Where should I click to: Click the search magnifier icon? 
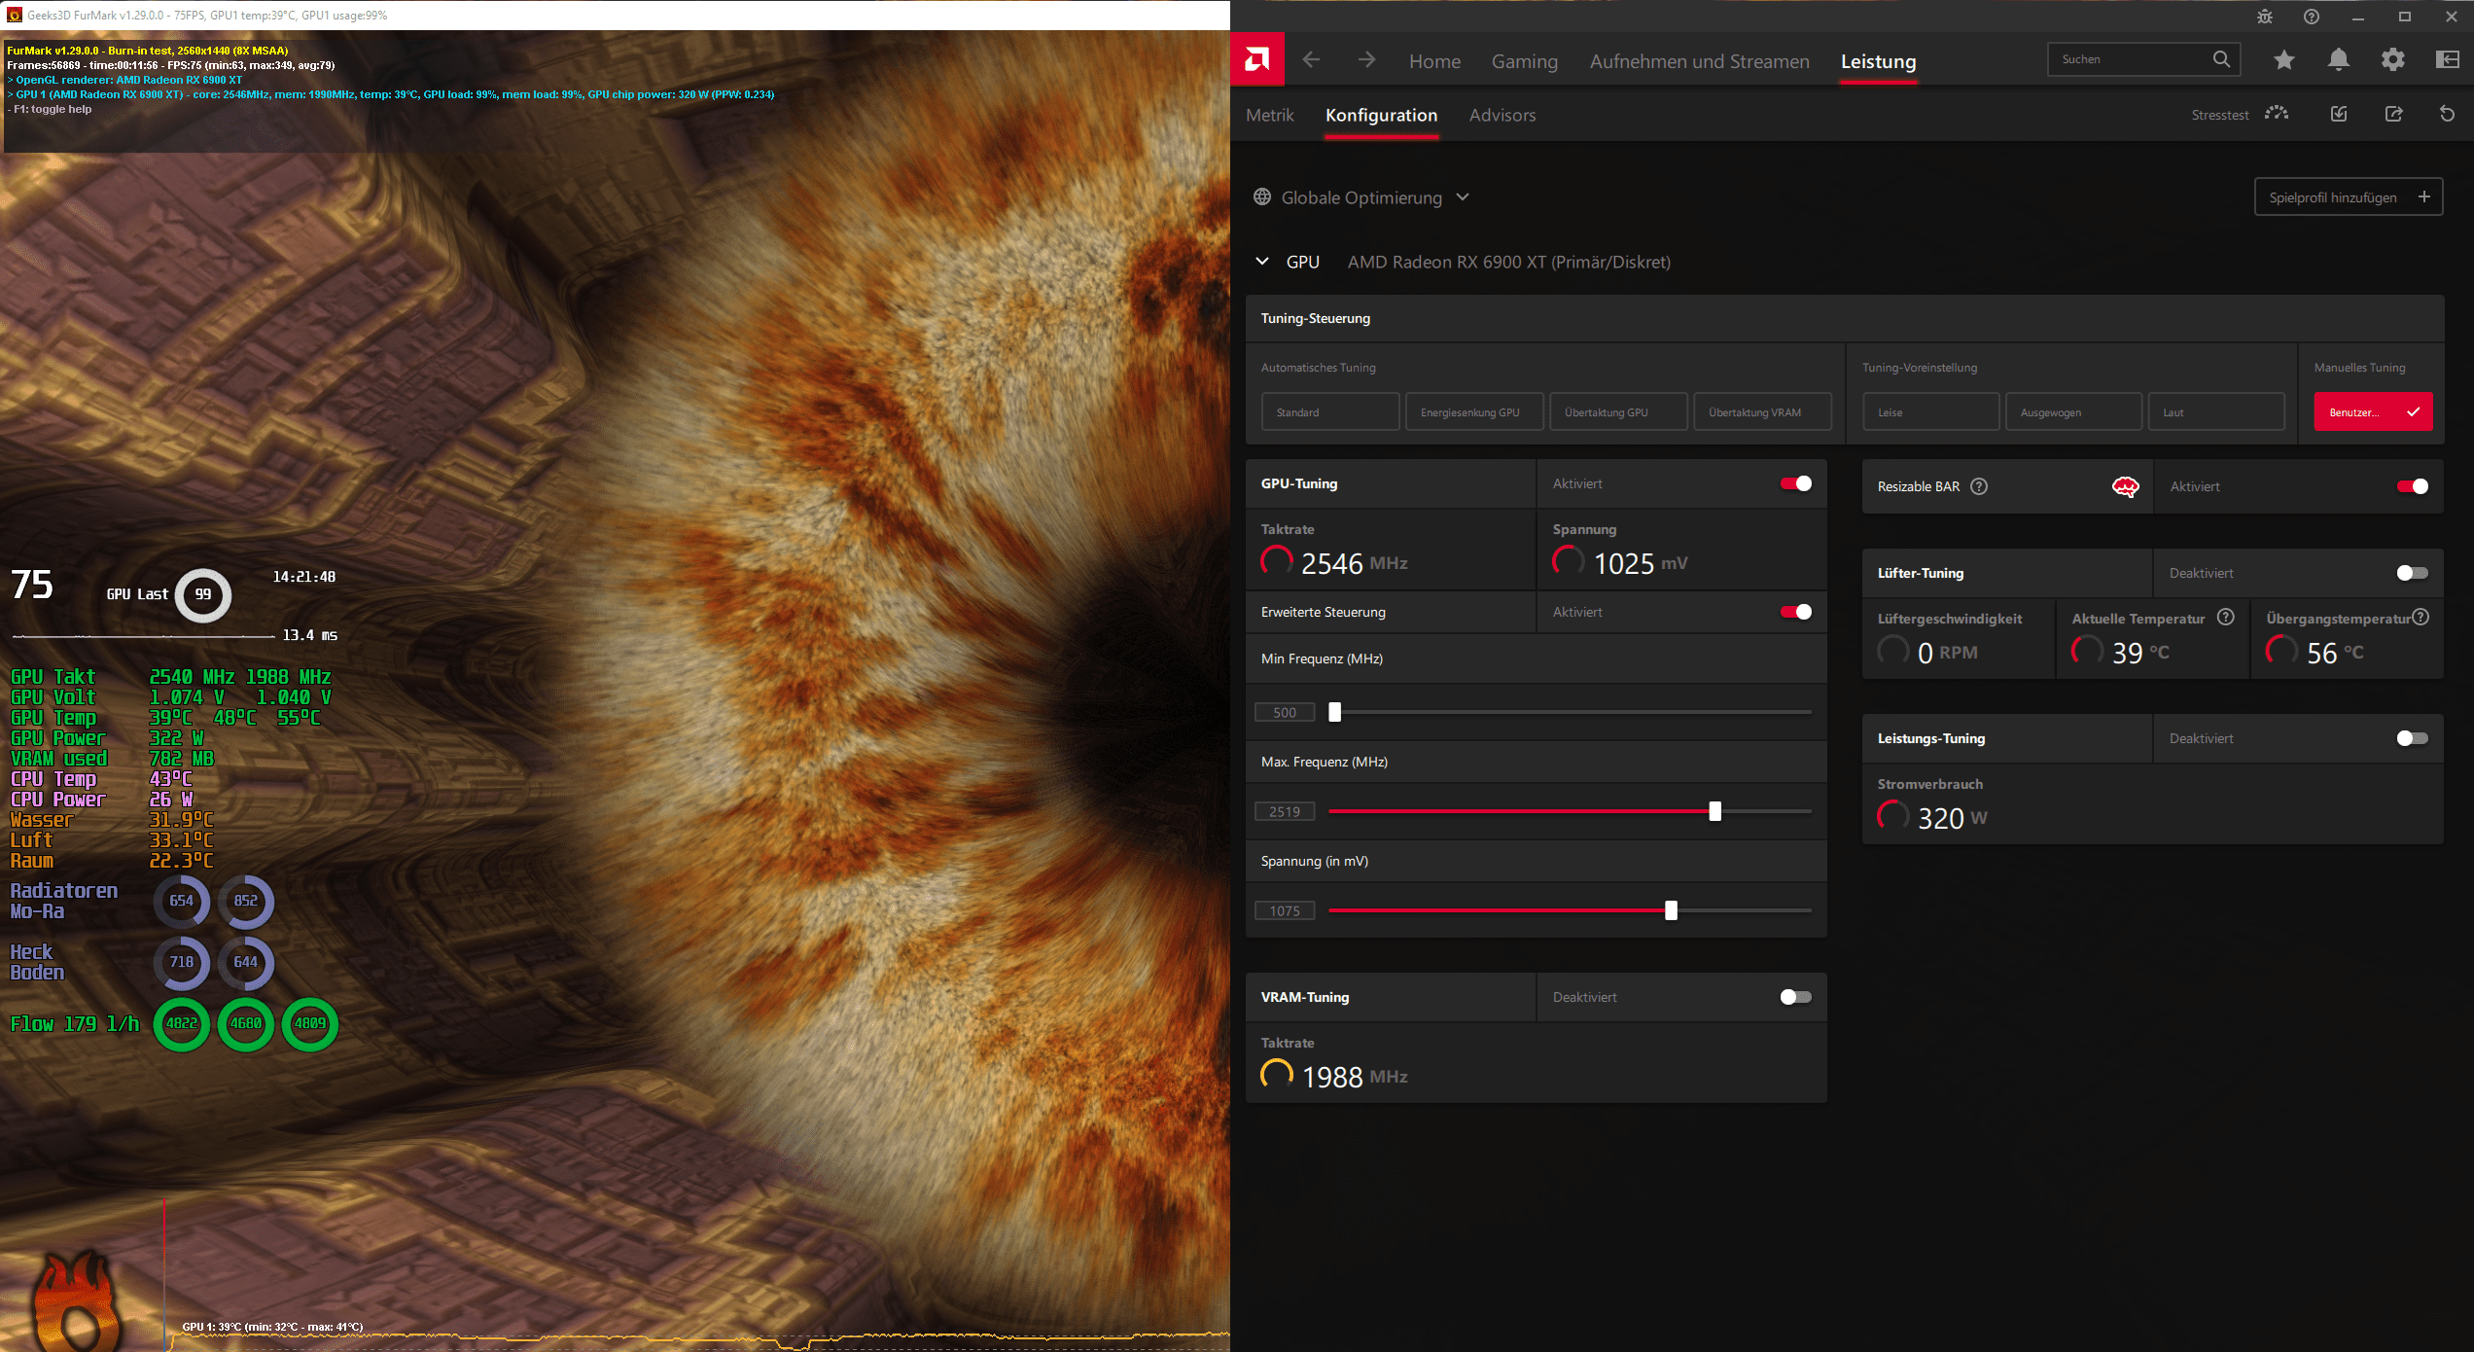[2221, 59]
